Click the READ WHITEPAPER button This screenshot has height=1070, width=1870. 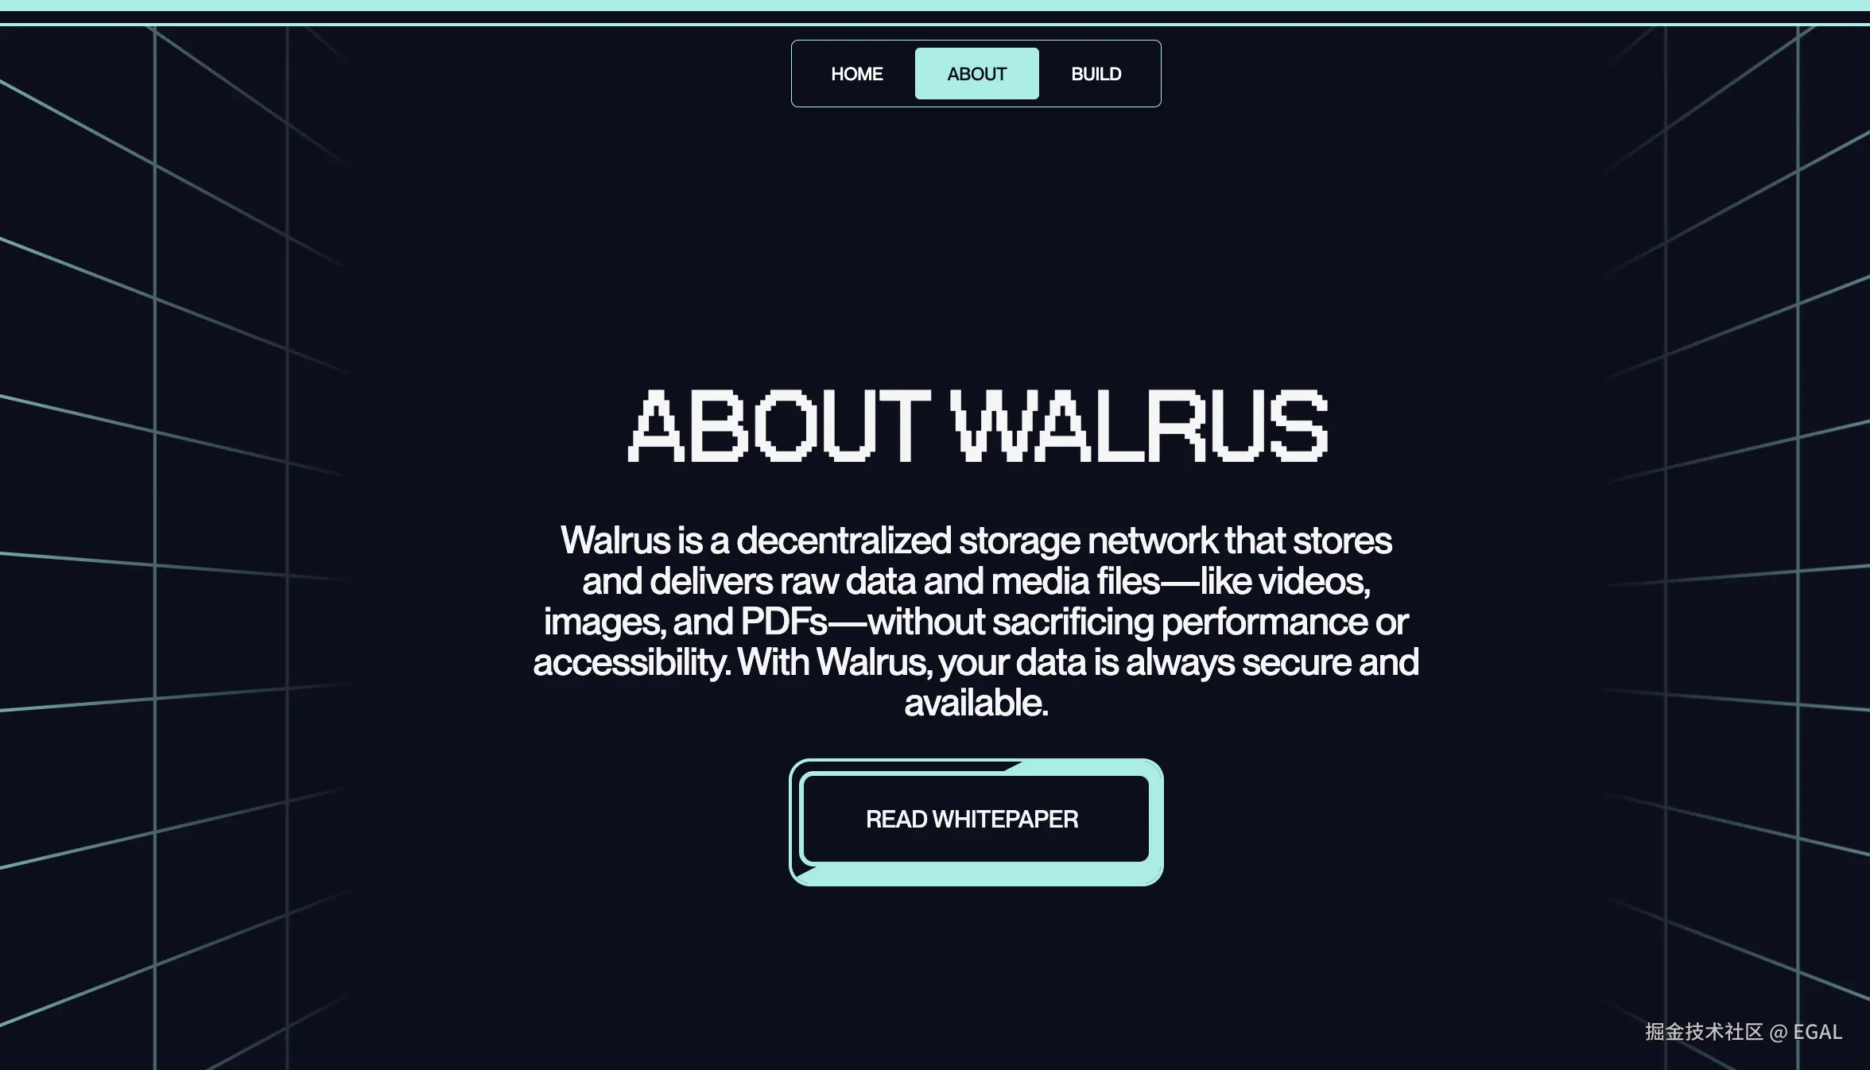click(976, 819)
